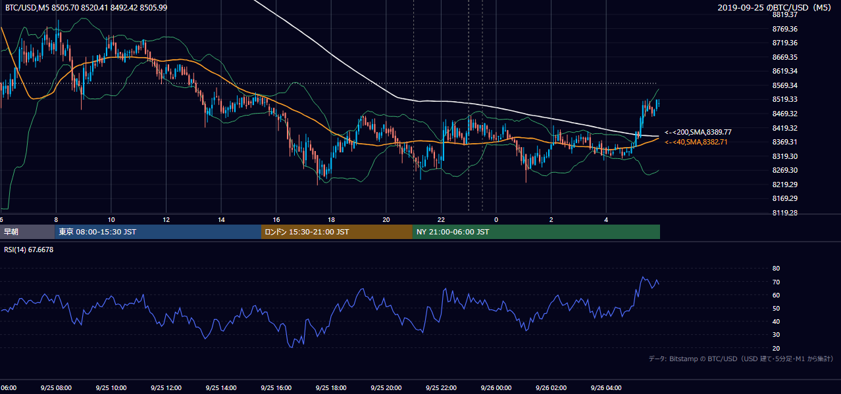Click price axis label 8819.37
Image resolution: width=841 pixels, height=394 pixels.
[x=785, y=14]
